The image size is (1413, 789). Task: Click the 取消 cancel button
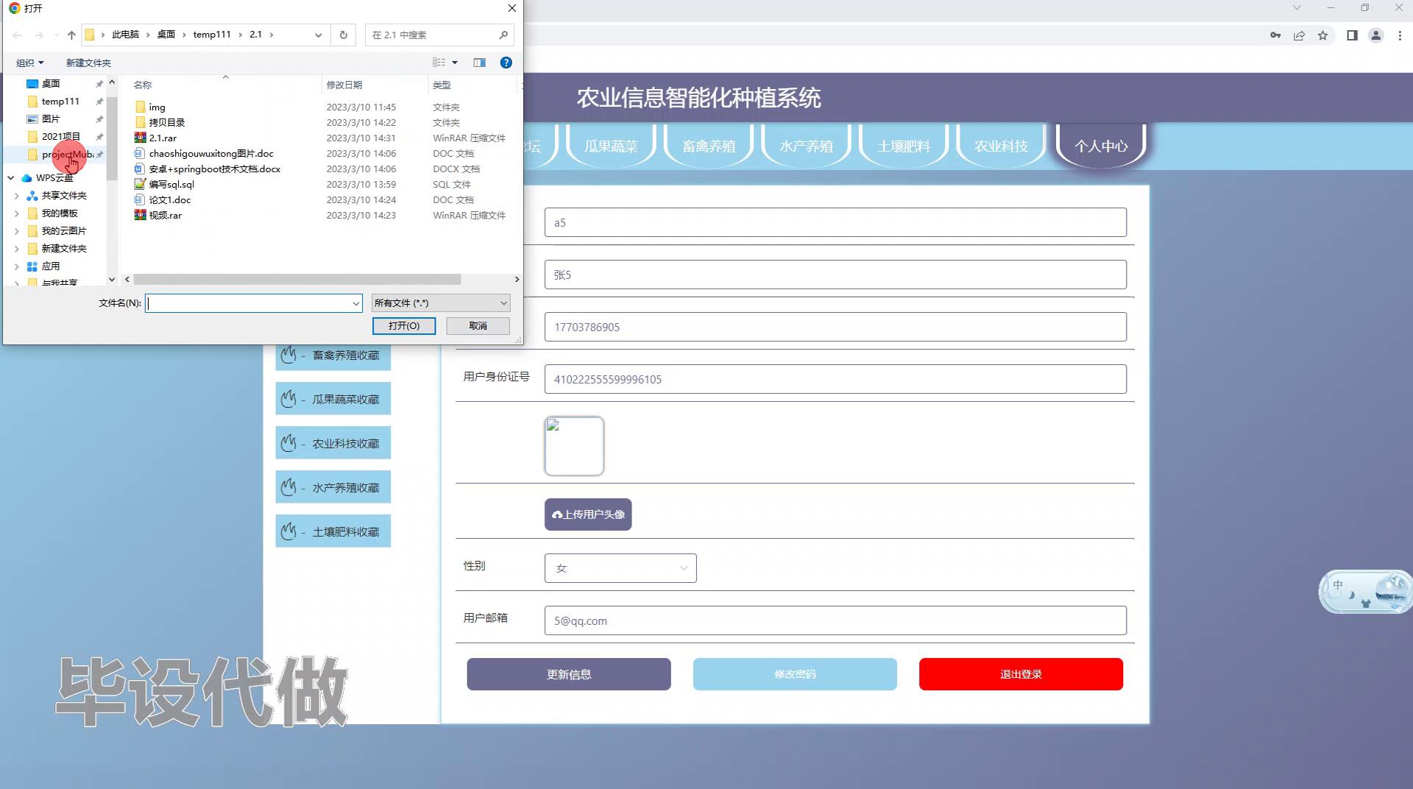pyautogui.click(x=478, y=326)
